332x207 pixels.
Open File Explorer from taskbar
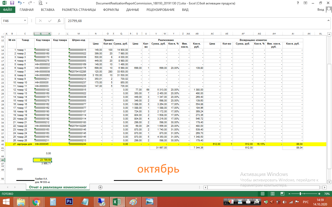21,202
